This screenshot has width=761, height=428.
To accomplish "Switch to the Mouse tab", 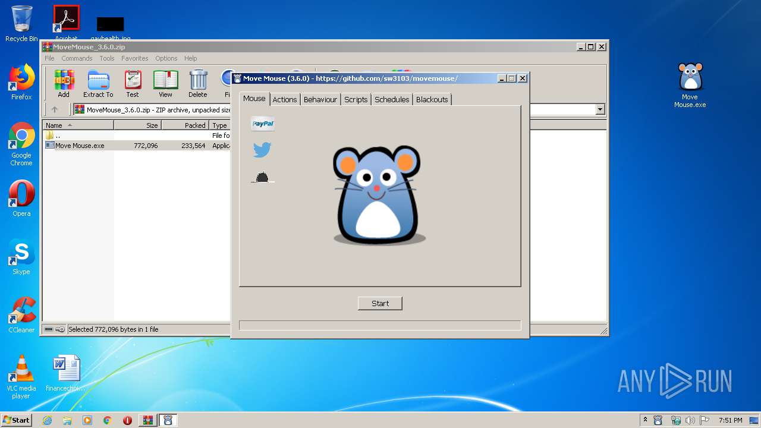I will click(x=254, y=99).
